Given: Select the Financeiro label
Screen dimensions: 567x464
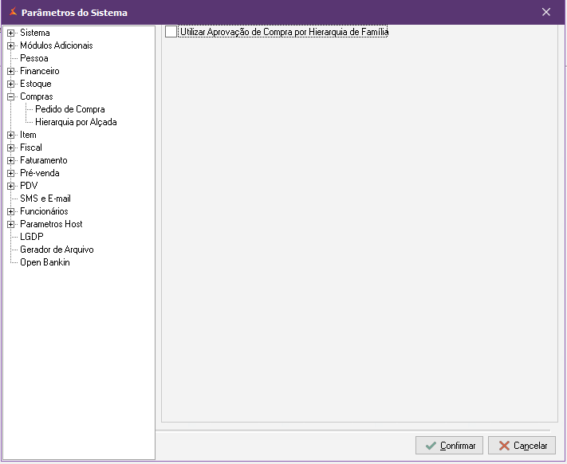Looking at the screenshot, I should tap(39, 71).
